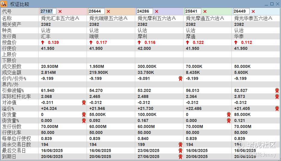Click the code input field showing 27187
Screen dimensions: 281x161
(48, 11)
